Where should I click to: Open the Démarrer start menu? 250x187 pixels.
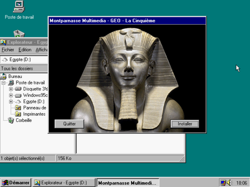(x=16, y=183)
